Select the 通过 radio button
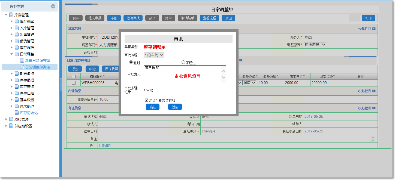This screenshot has height=180, width=395. 131,62
